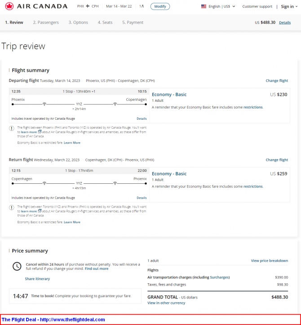Click the Air Canada maple leaf logo
301x325 pixels.
click(x=9, y=6)
